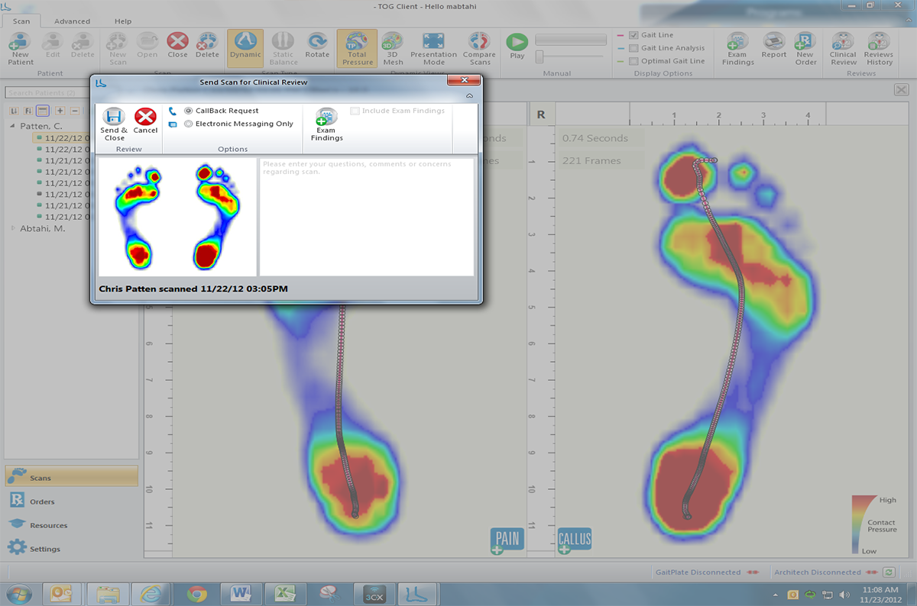Select the CallBack Request option

pyautogui.click(x=189, y=111)
